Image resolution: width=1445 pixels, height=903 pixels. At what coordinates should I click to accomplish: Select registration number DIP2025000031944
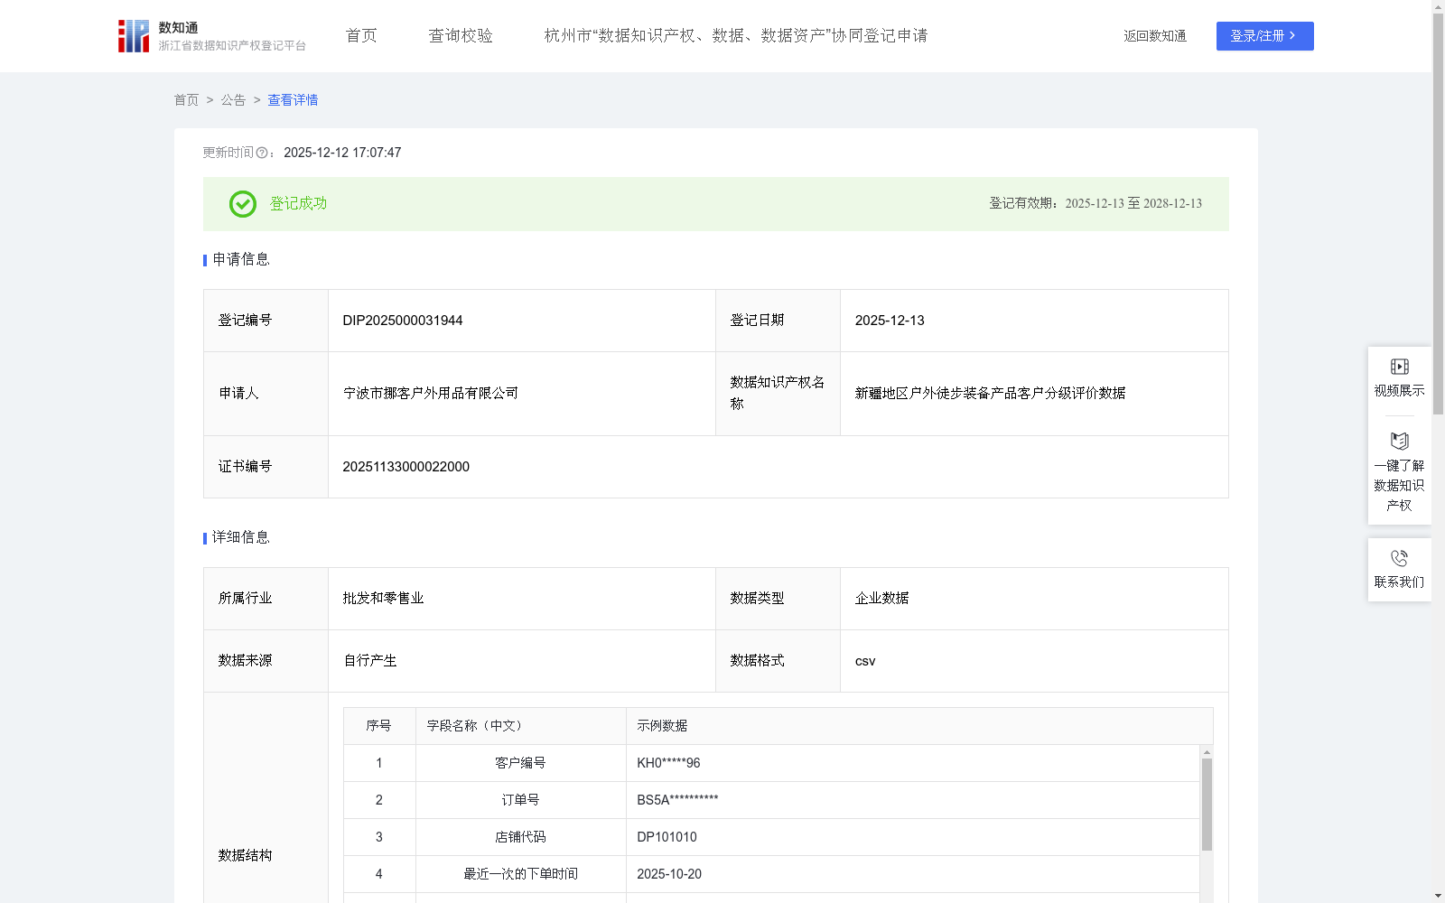click(403, 321)
